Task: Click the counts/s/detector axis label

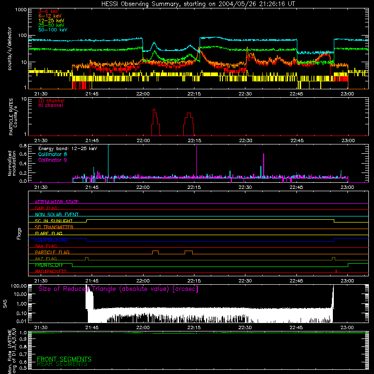Action: pyautogui.click(x=9, y=49)
